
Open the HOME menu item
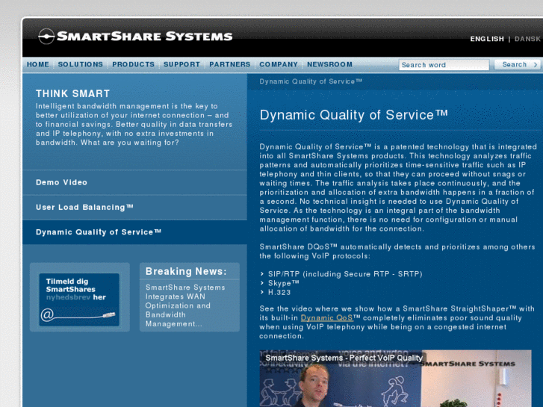coord(38,64)
